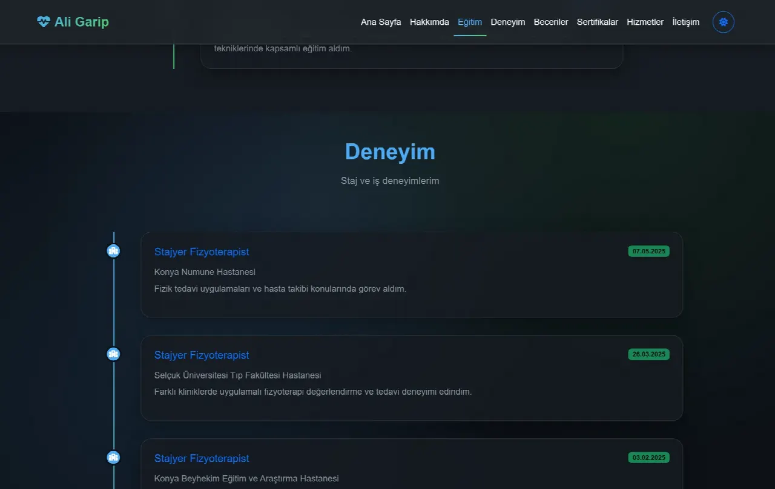
Task: Open the Hizmetler nav link
Action: [x=645, y=22]
